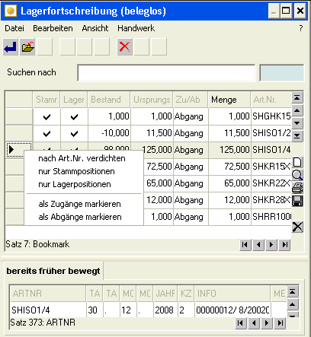Toggle Lager checkmark in SHGHK15 row
This screenshot has width=311, height=337.
click(74, 117)
